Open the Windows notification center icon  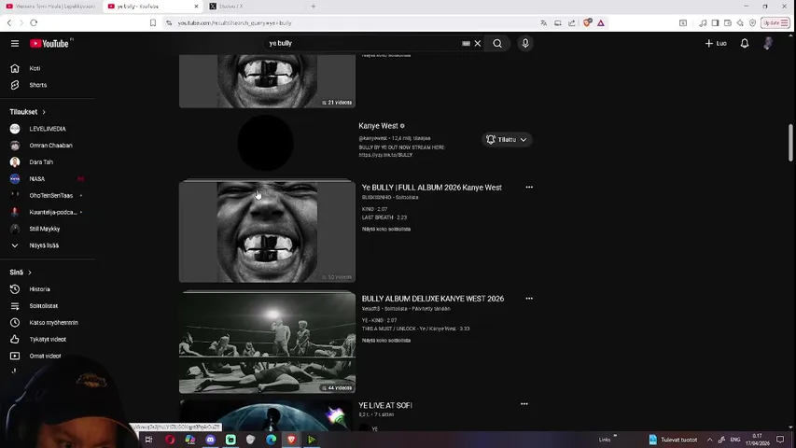pyautogui.click(x=780, y=440)
